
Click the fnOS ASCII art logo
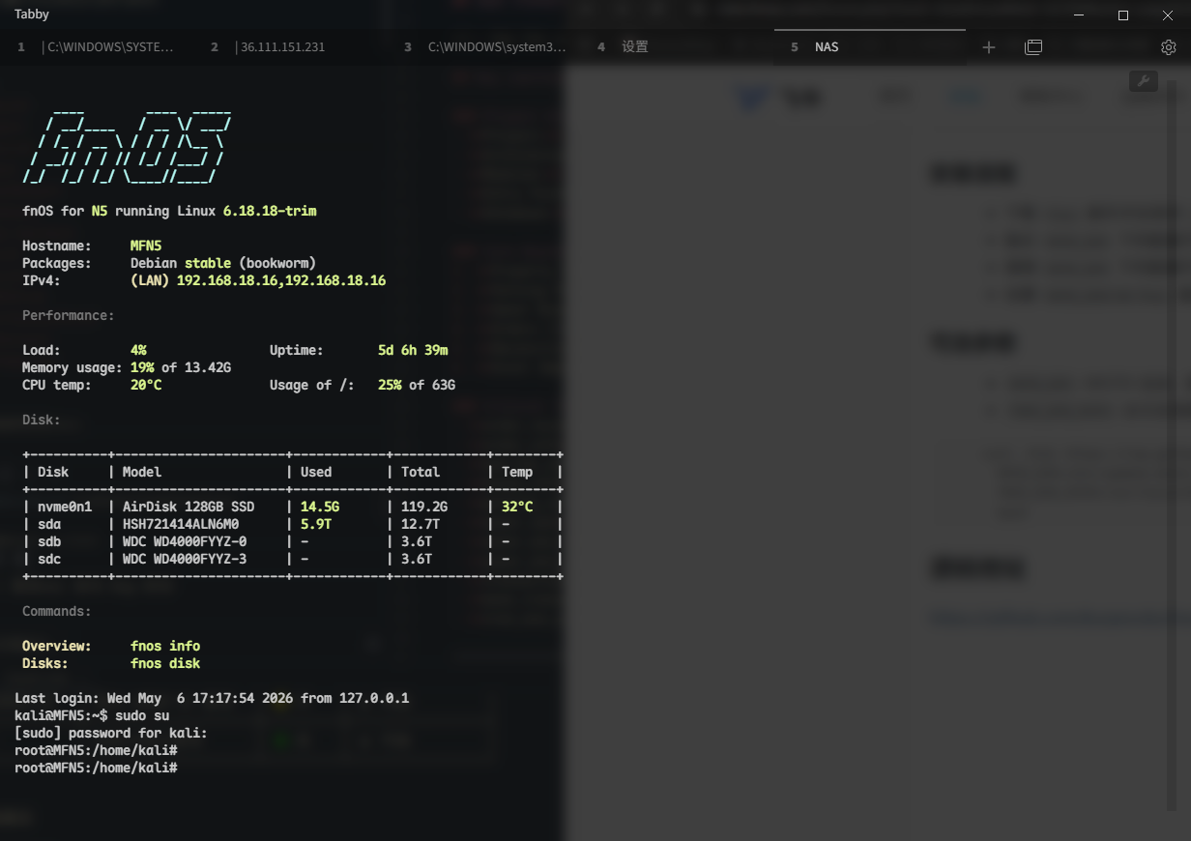[127, 145]
